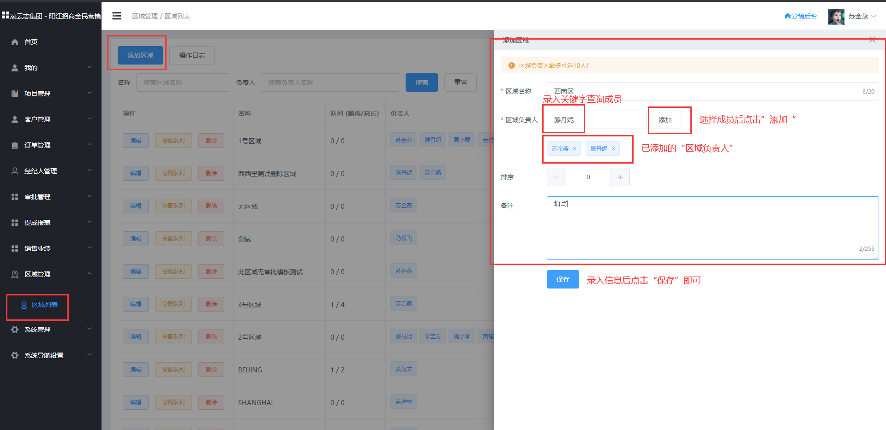Click the 客户管理 sidebar icon
The image size is (886, 430).
pyautogui.click(x=15, y=119)
